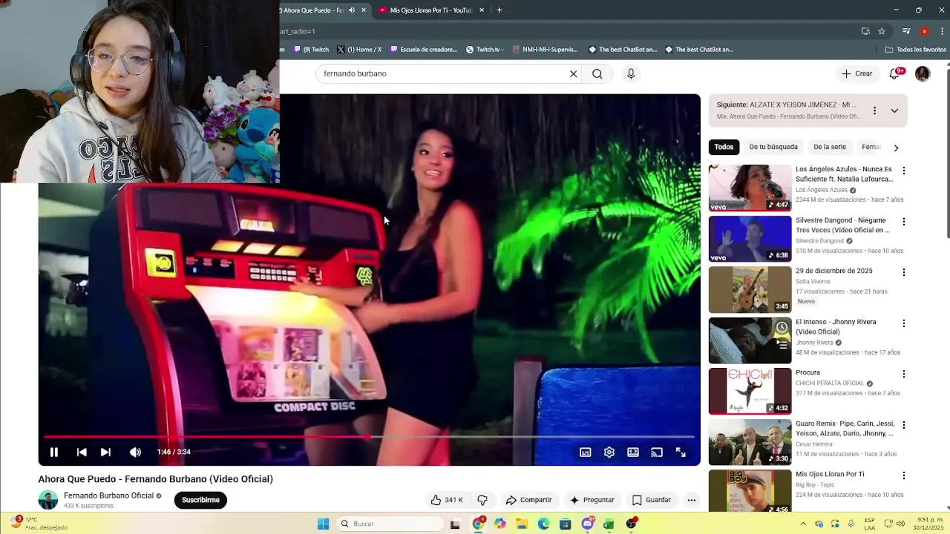This screenshot has width=950, height=534.
Task: Open Los Ángeles Azules video thumbnail
Action: tap(750, 188)
